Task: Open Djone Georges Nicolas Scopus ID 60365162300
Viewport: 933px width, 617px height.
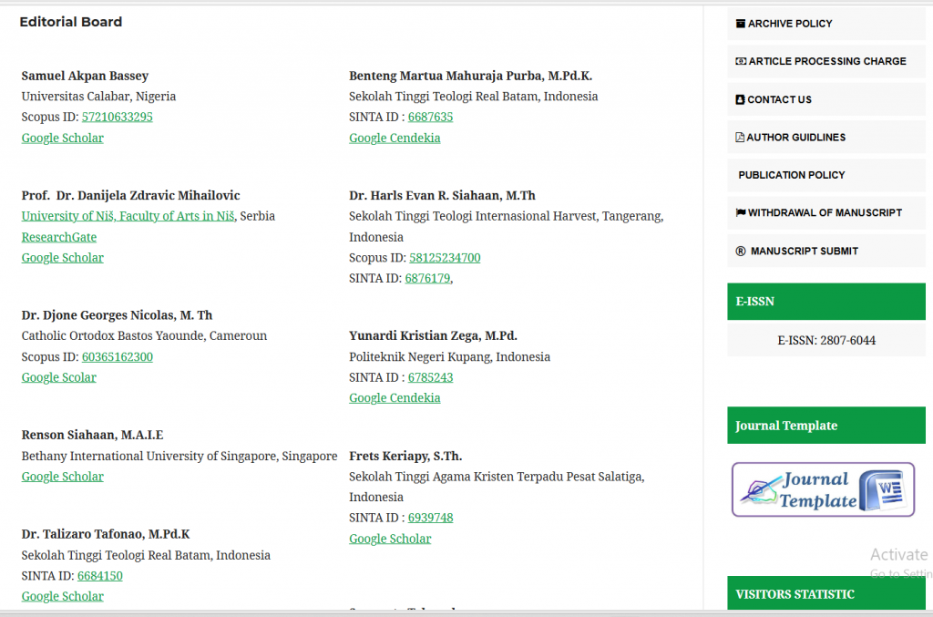Action: coord(117,357)
